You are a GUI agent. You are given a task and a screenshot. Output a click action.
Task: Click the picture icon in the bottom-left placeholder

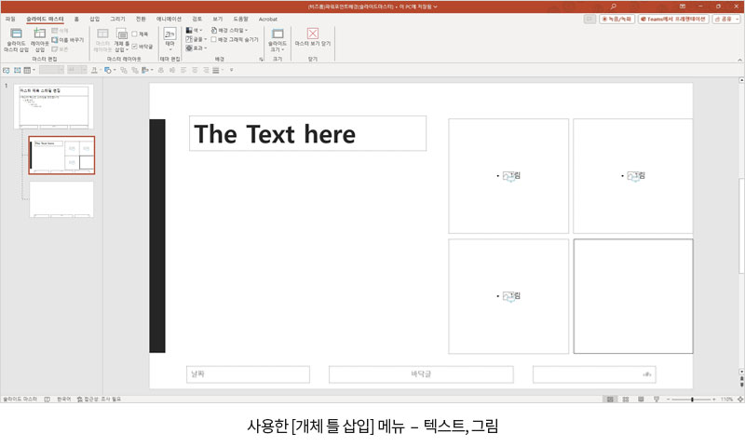click(508, 296)
